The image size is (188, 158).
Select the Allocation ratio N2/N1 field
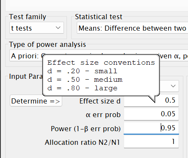coord(151,142)
